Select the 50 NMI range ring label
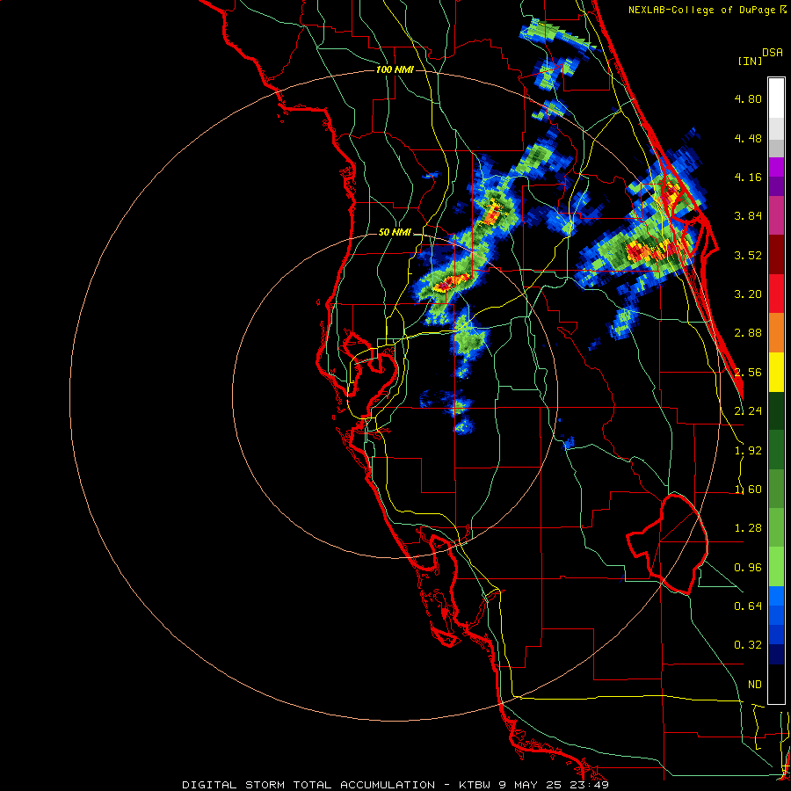791x791 pixels. click(x=395, y=233)
